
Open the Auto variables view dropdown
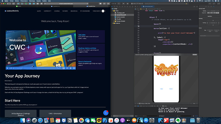(x=136, y=116)
